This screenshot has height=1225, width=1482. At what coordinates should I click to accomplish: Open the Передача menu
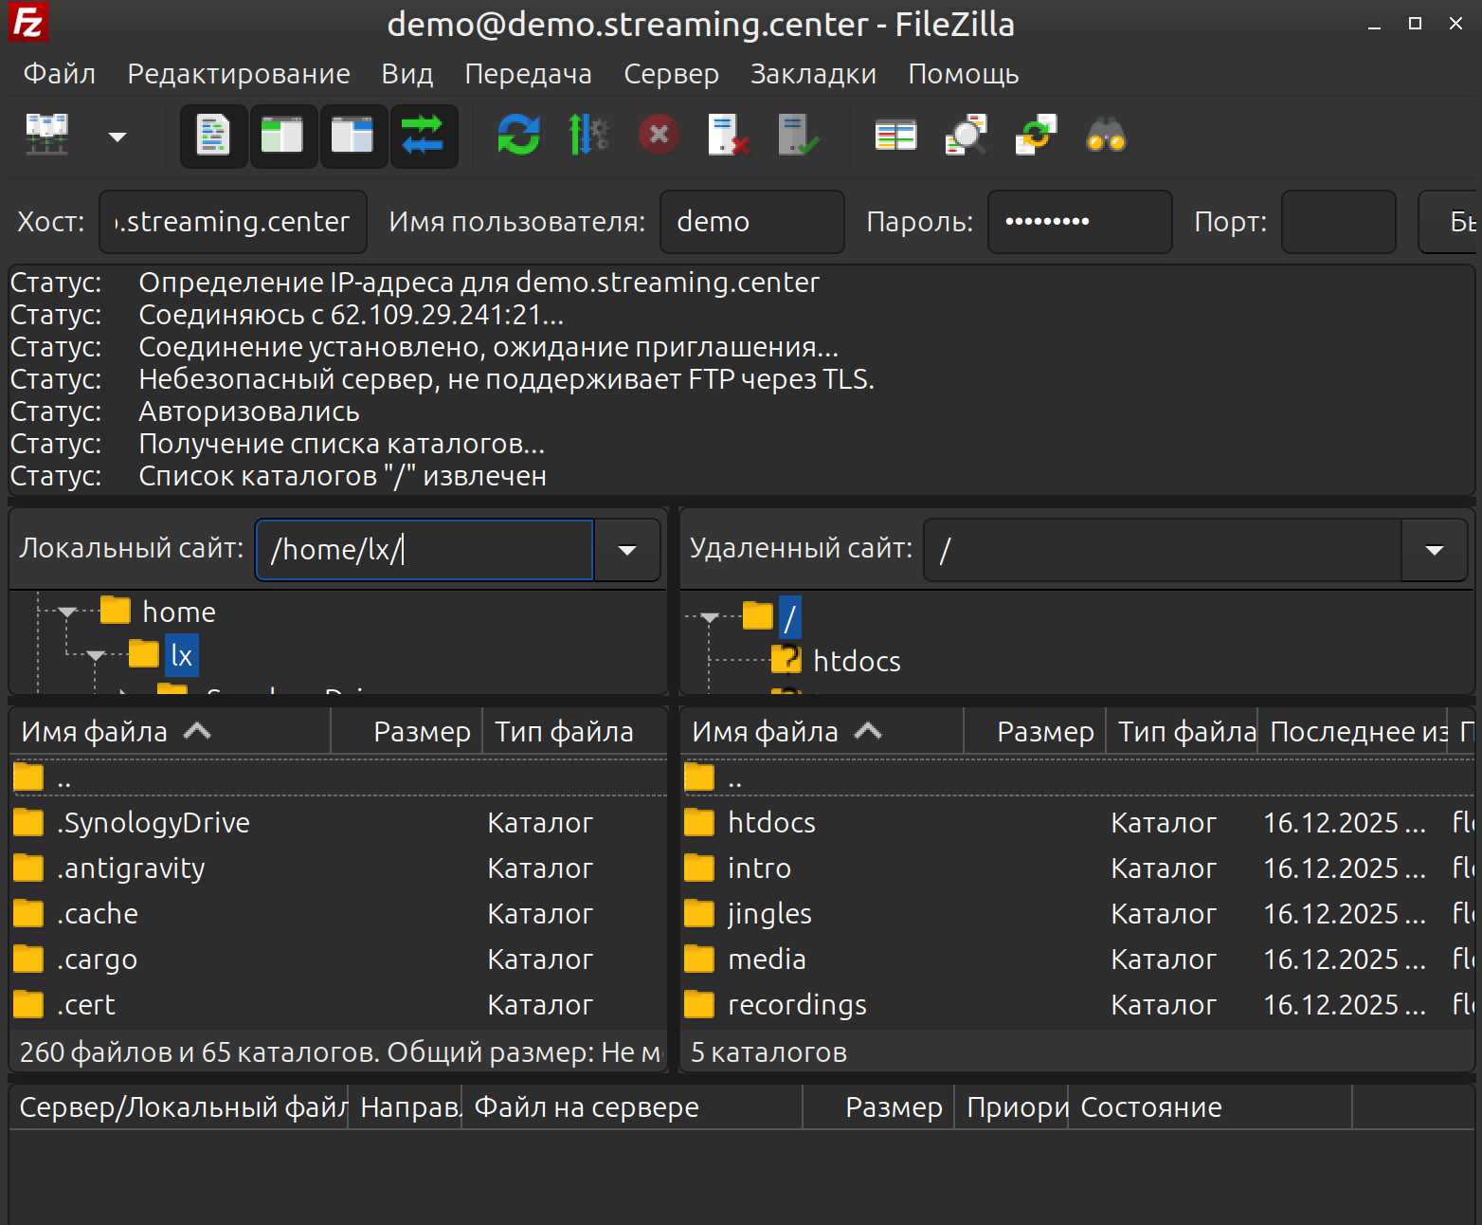[x=528, y=74]
